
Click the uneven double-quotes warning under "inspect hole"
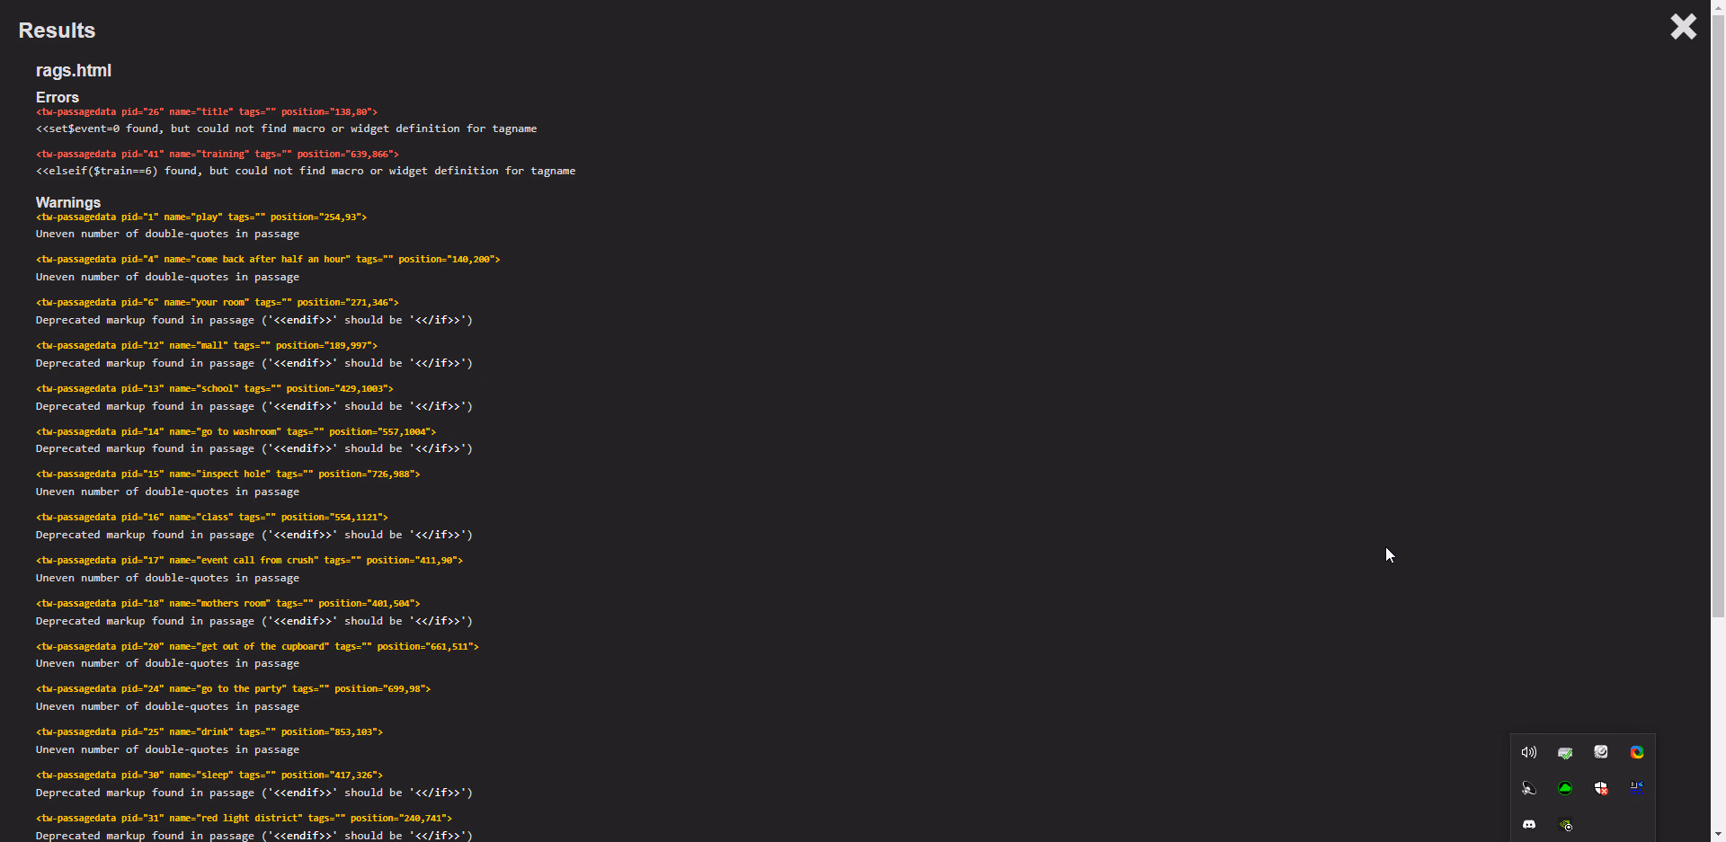pyautogui.click(x=168, y=492)
